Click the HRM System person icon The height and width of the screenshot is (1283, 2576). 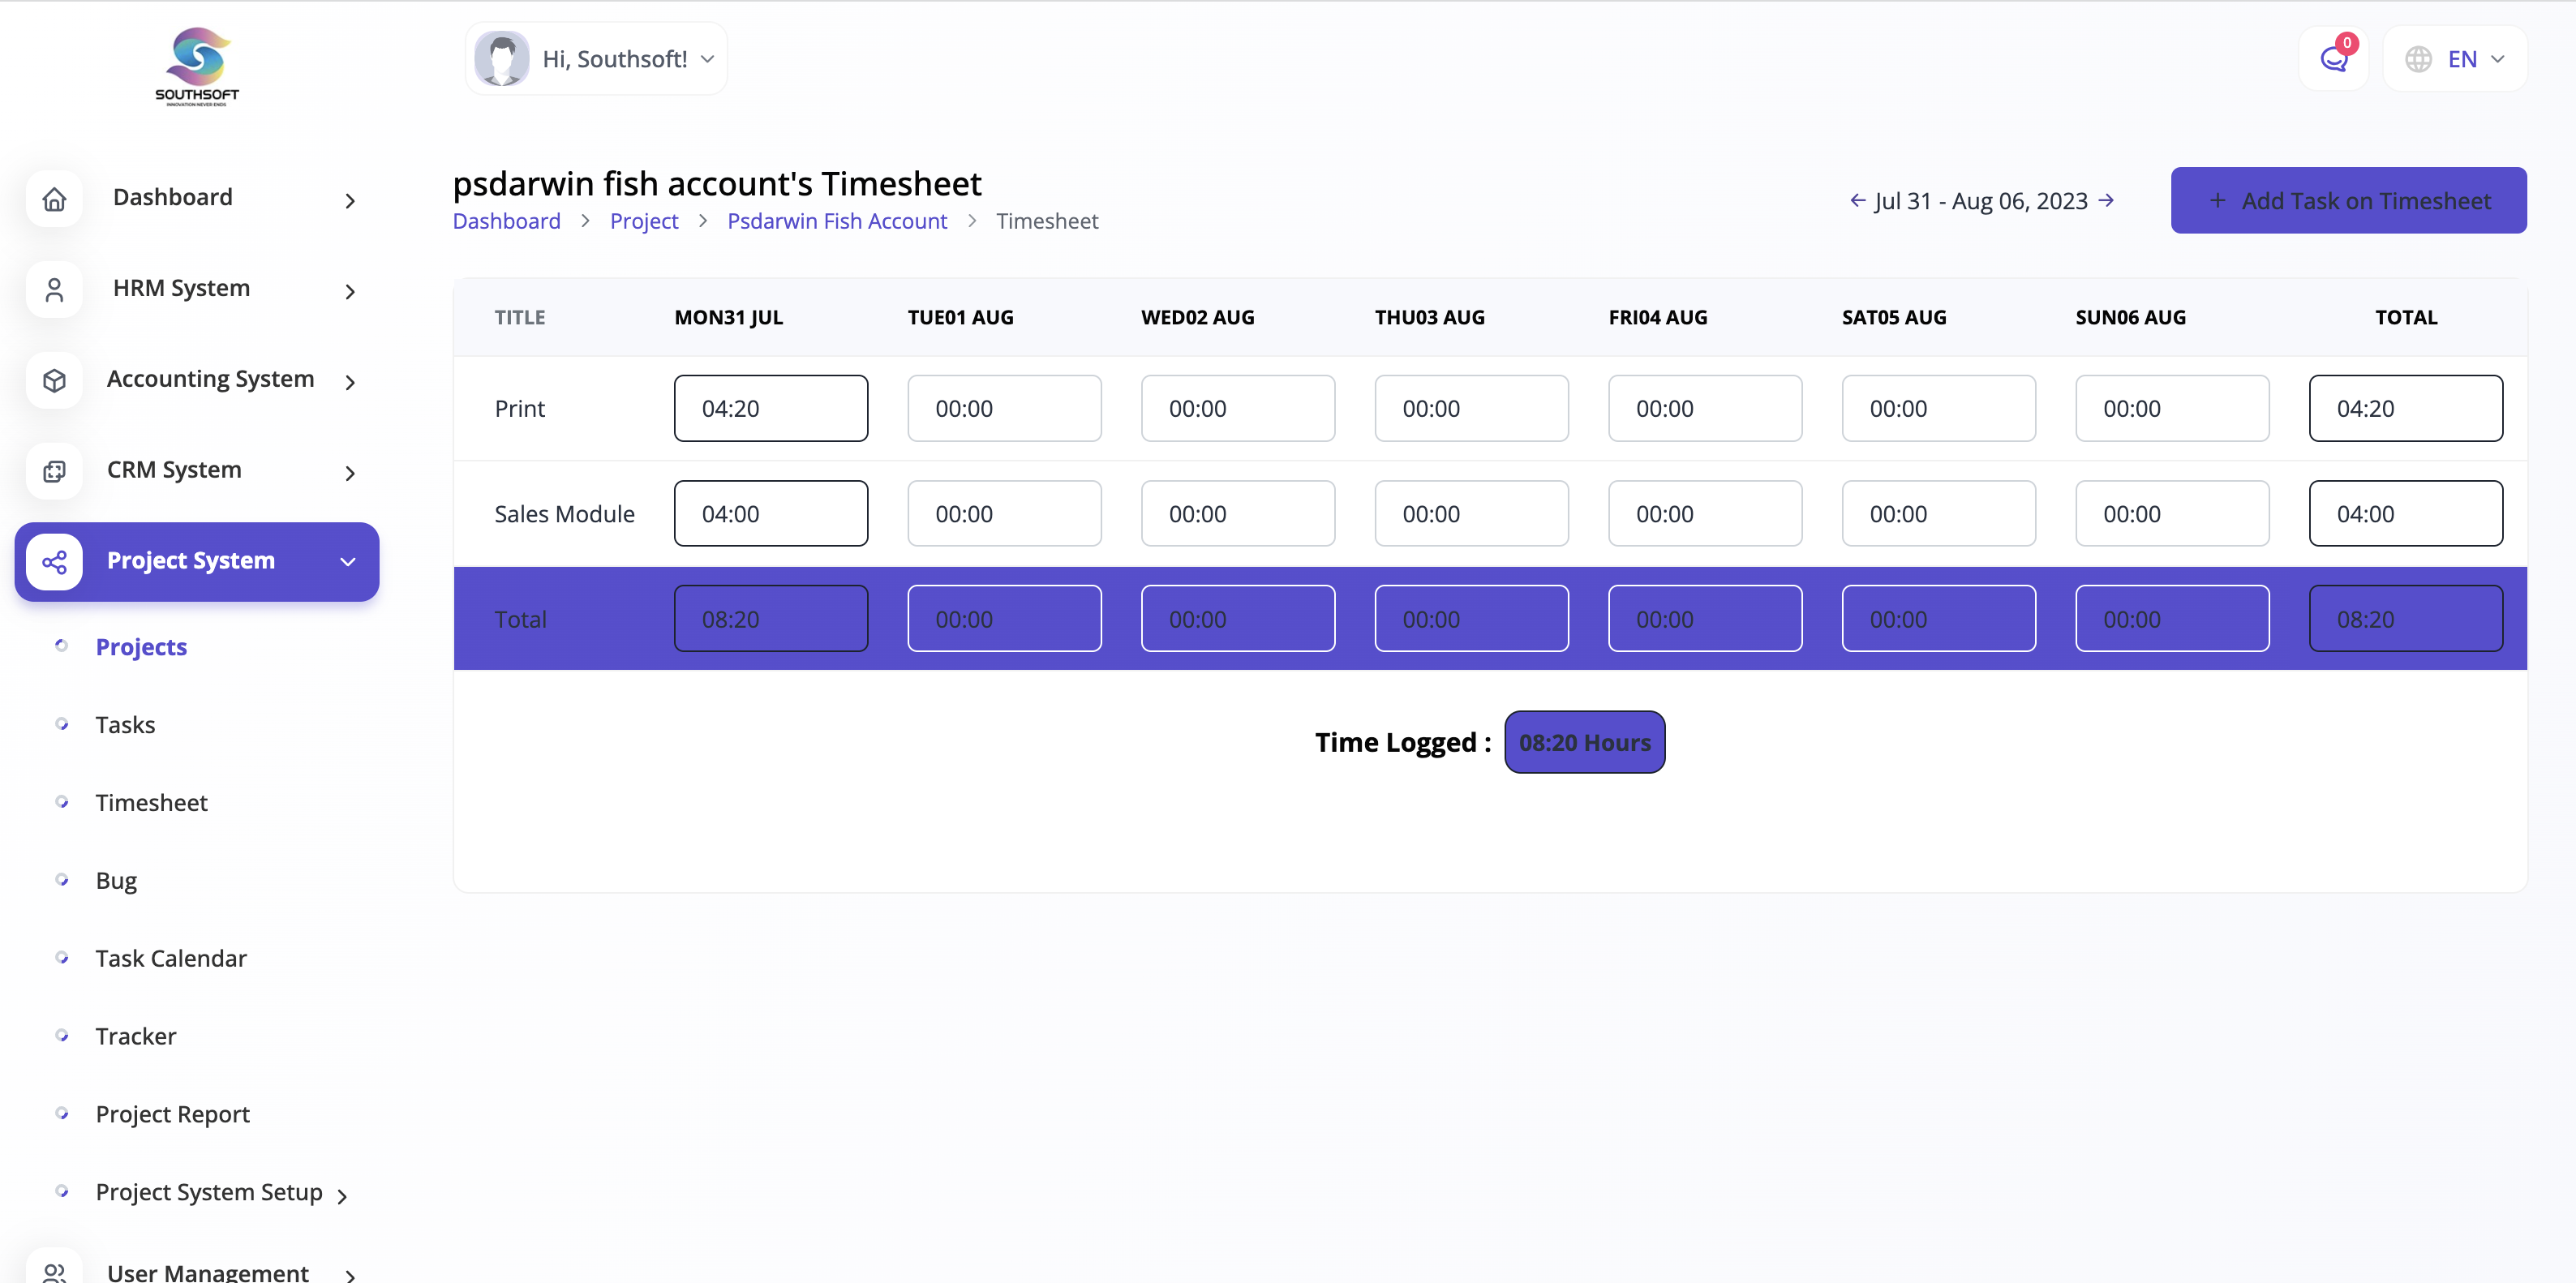tap(54, 290)
